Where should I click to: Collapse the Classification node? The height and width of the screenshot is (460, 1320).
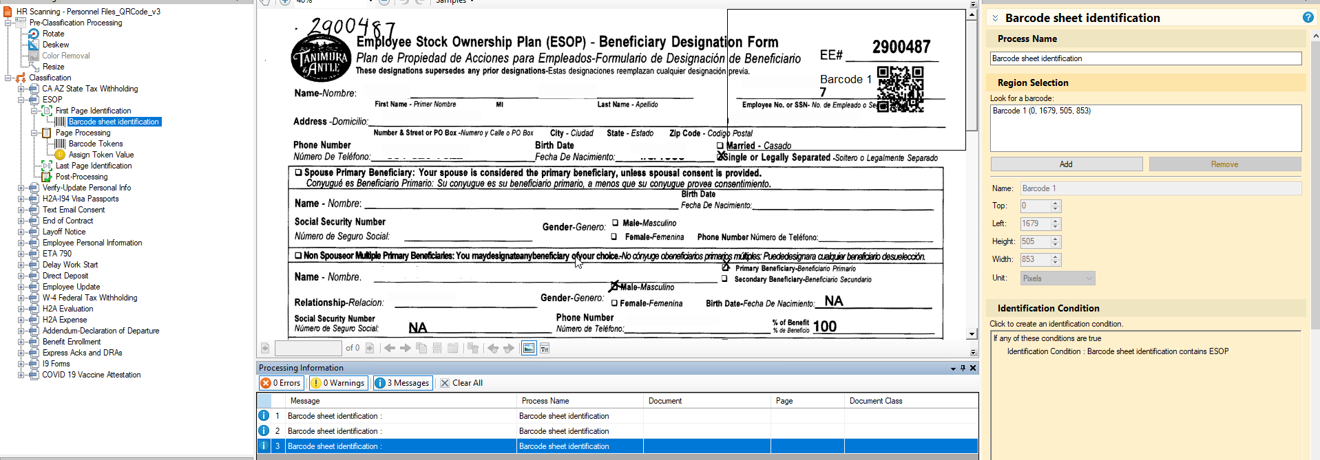[x=8, y=78]
